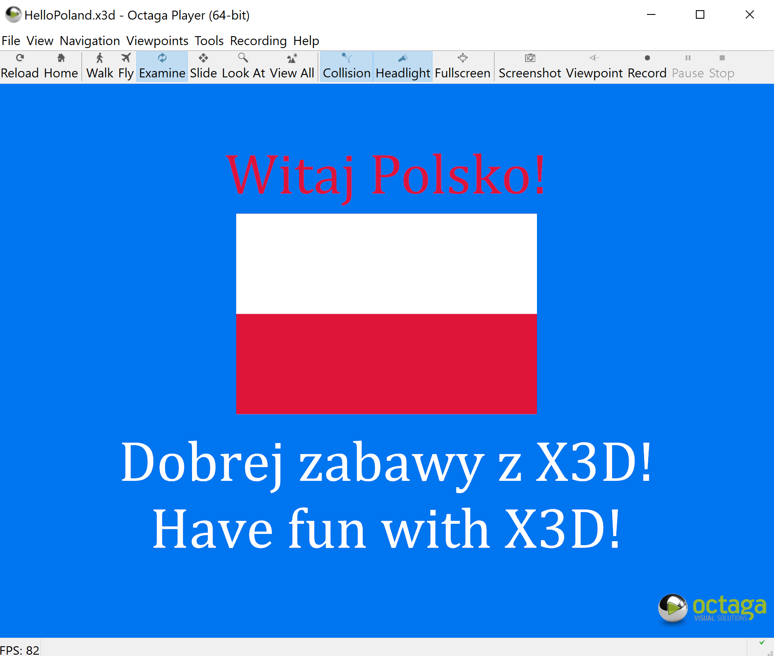Switch to Walk navigation mode
Viewport: 774px width, 656px height.
point(99,66)
